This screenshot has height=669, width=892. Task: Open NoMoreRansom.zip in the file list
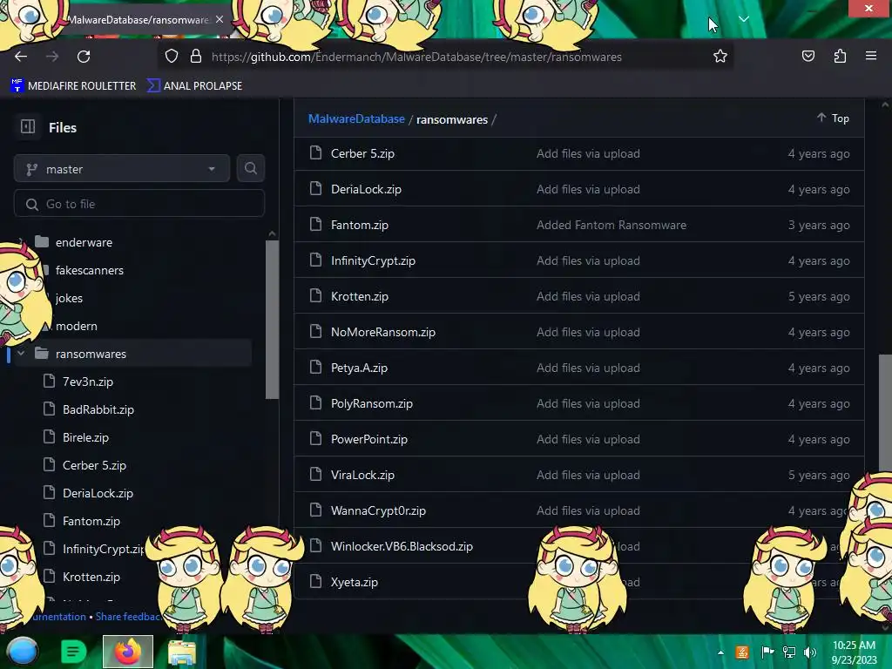(383, 332)
